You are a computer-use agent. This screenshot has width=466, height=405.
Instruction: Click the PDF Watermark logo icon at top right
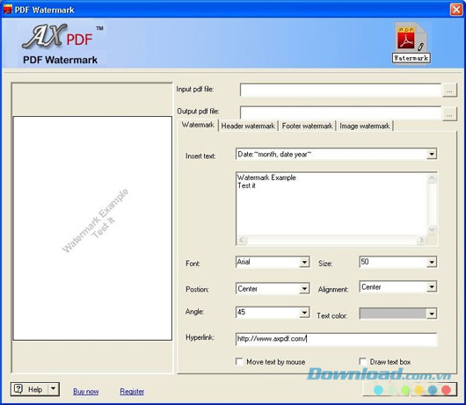411,42
